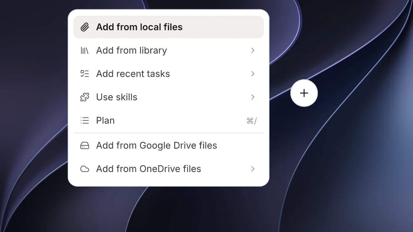Expand the Use skills submenu chevron
The width and height of the screenshot is (413, 232).
(x=253, y=97)
